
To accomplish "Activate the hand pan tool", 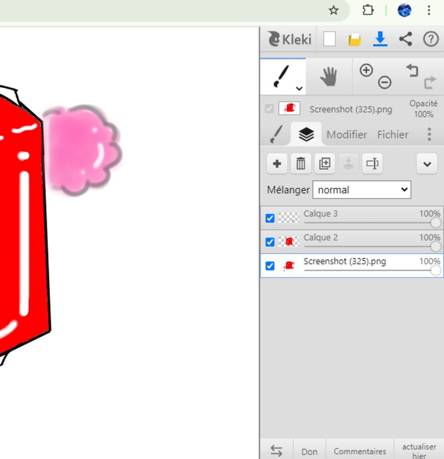I will (329, 77).
